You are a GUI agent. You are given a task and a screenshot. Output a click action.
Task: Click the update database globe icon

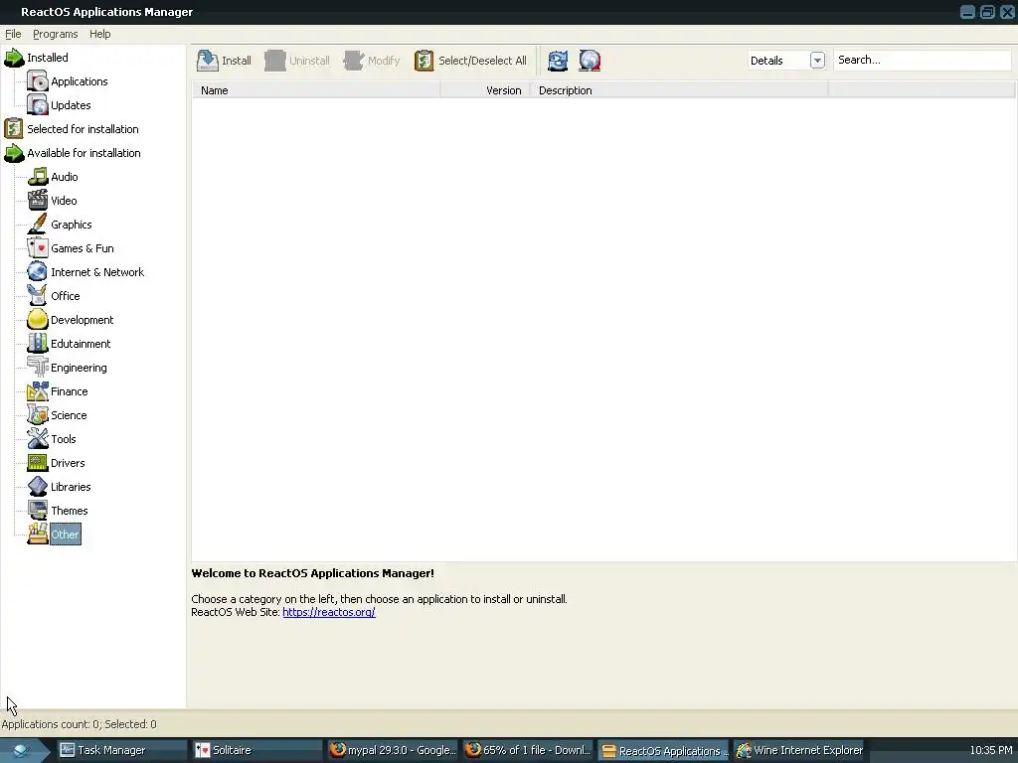(590, 61)
